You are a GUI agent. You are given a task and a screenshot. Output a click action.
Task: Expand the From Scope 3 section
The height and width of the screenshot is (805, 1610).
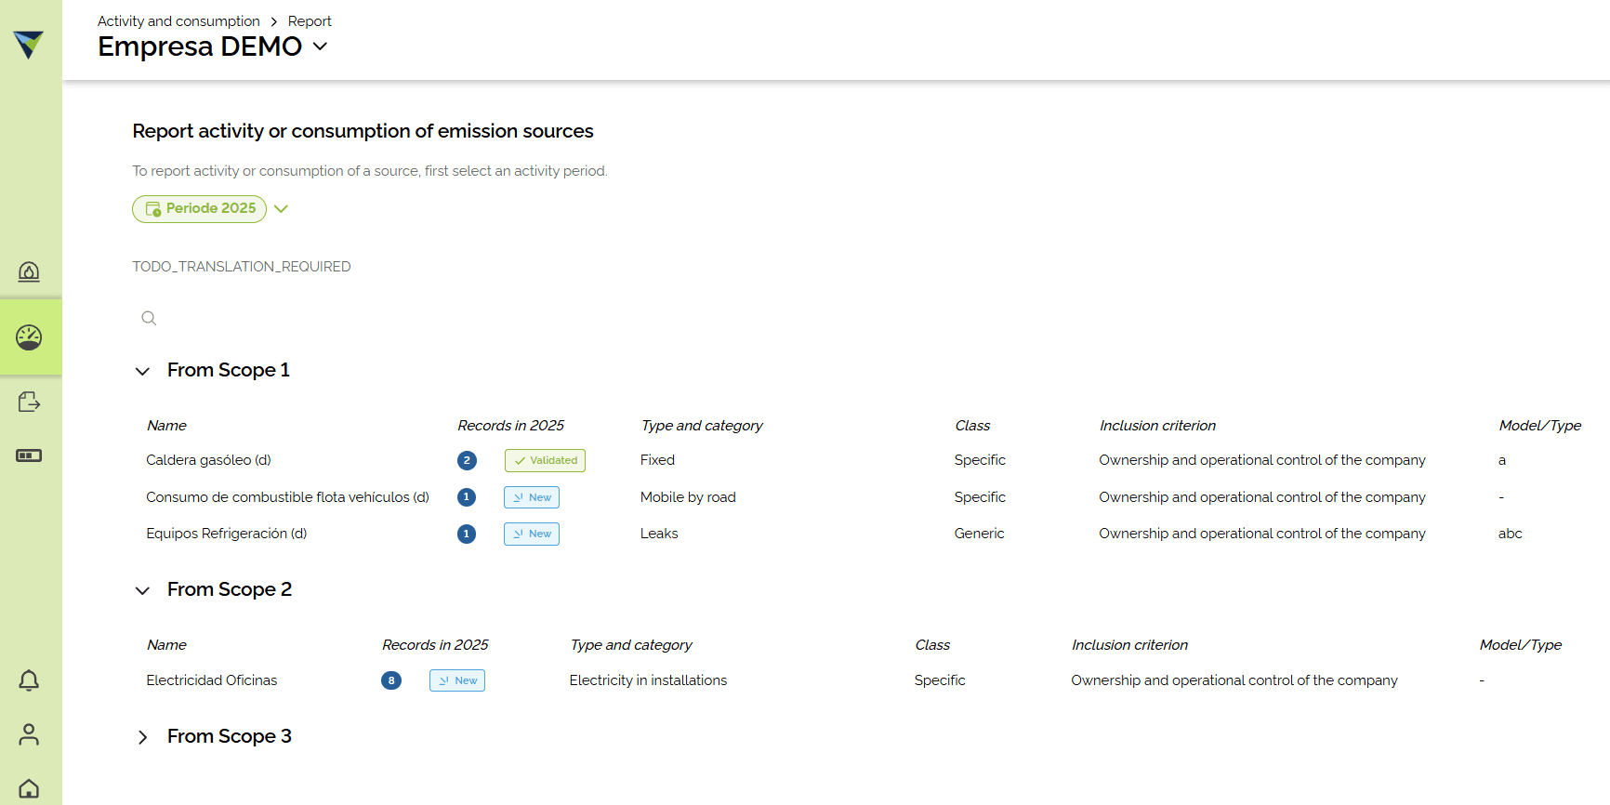(x=142, y=737)
